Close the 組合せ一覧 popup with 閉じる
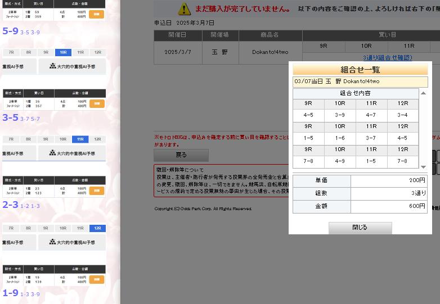Screen dimensions: 440x304 click(360, 228)
